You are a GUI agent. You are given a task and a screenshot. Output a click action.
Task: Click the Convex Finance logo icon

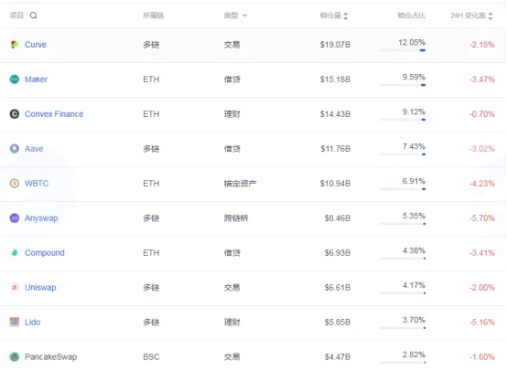coord(15,114)
